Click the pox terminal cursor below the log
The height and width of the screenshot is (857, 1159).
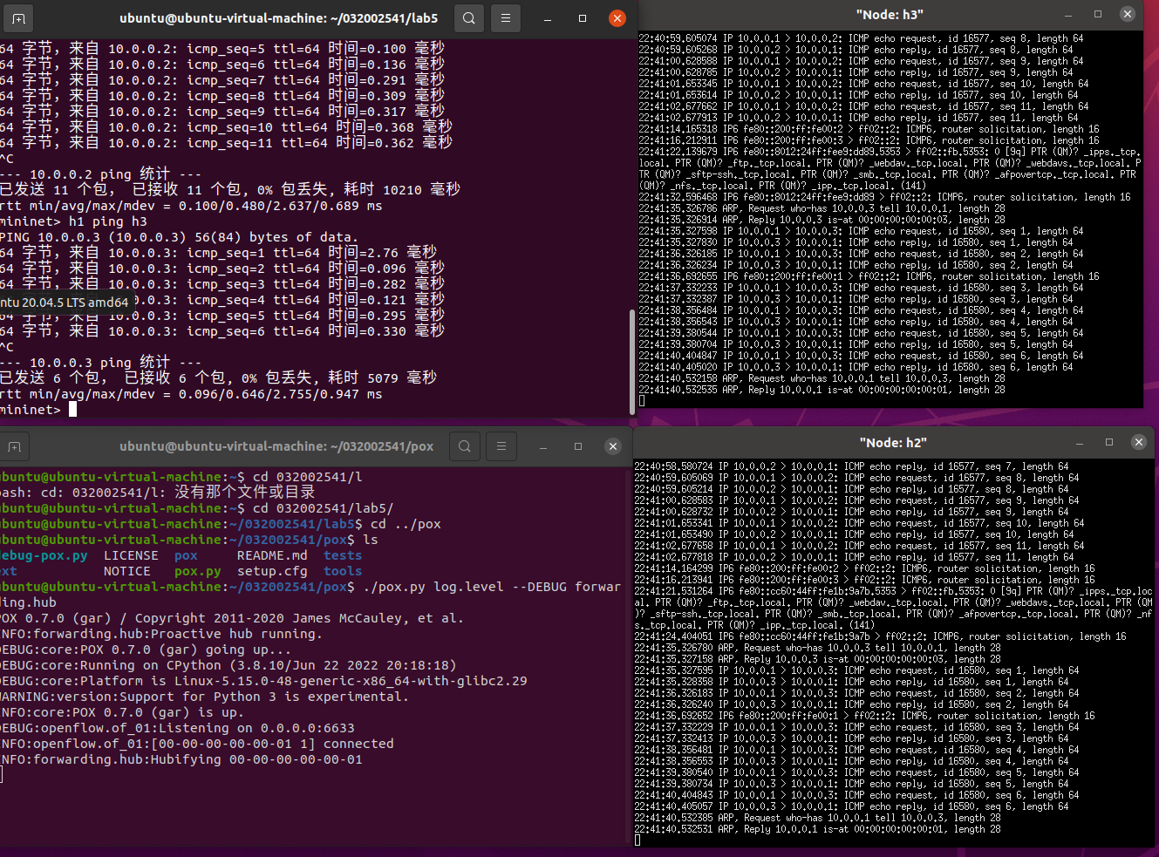[x=2, y=775]
